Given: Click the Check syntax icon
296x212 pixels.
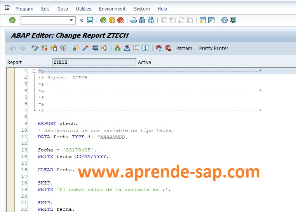Looking at the screenshot, I should pyautogui.click(x=76, y=48).
